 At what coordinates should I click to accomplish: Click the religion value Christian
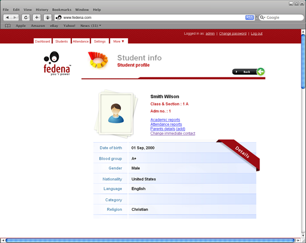coord(140,209)
